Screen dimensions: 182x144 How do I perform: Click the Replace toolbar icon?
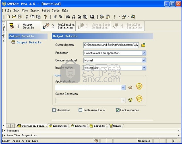(x=85, y=17)
